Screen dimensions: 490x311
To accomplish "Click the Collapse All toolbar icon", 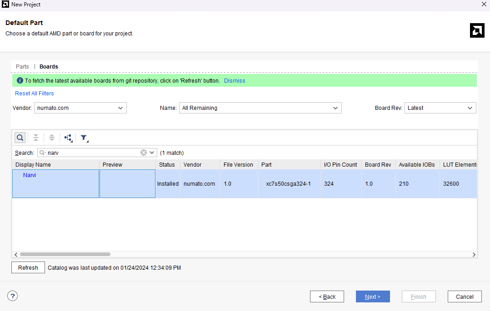I will pyautogui.click(x=35, y=138).
